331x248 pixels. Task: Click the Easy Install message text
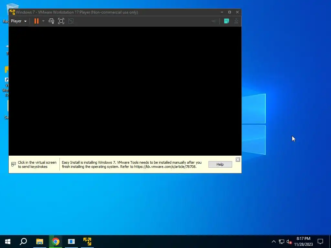click(x=132, y=164)
